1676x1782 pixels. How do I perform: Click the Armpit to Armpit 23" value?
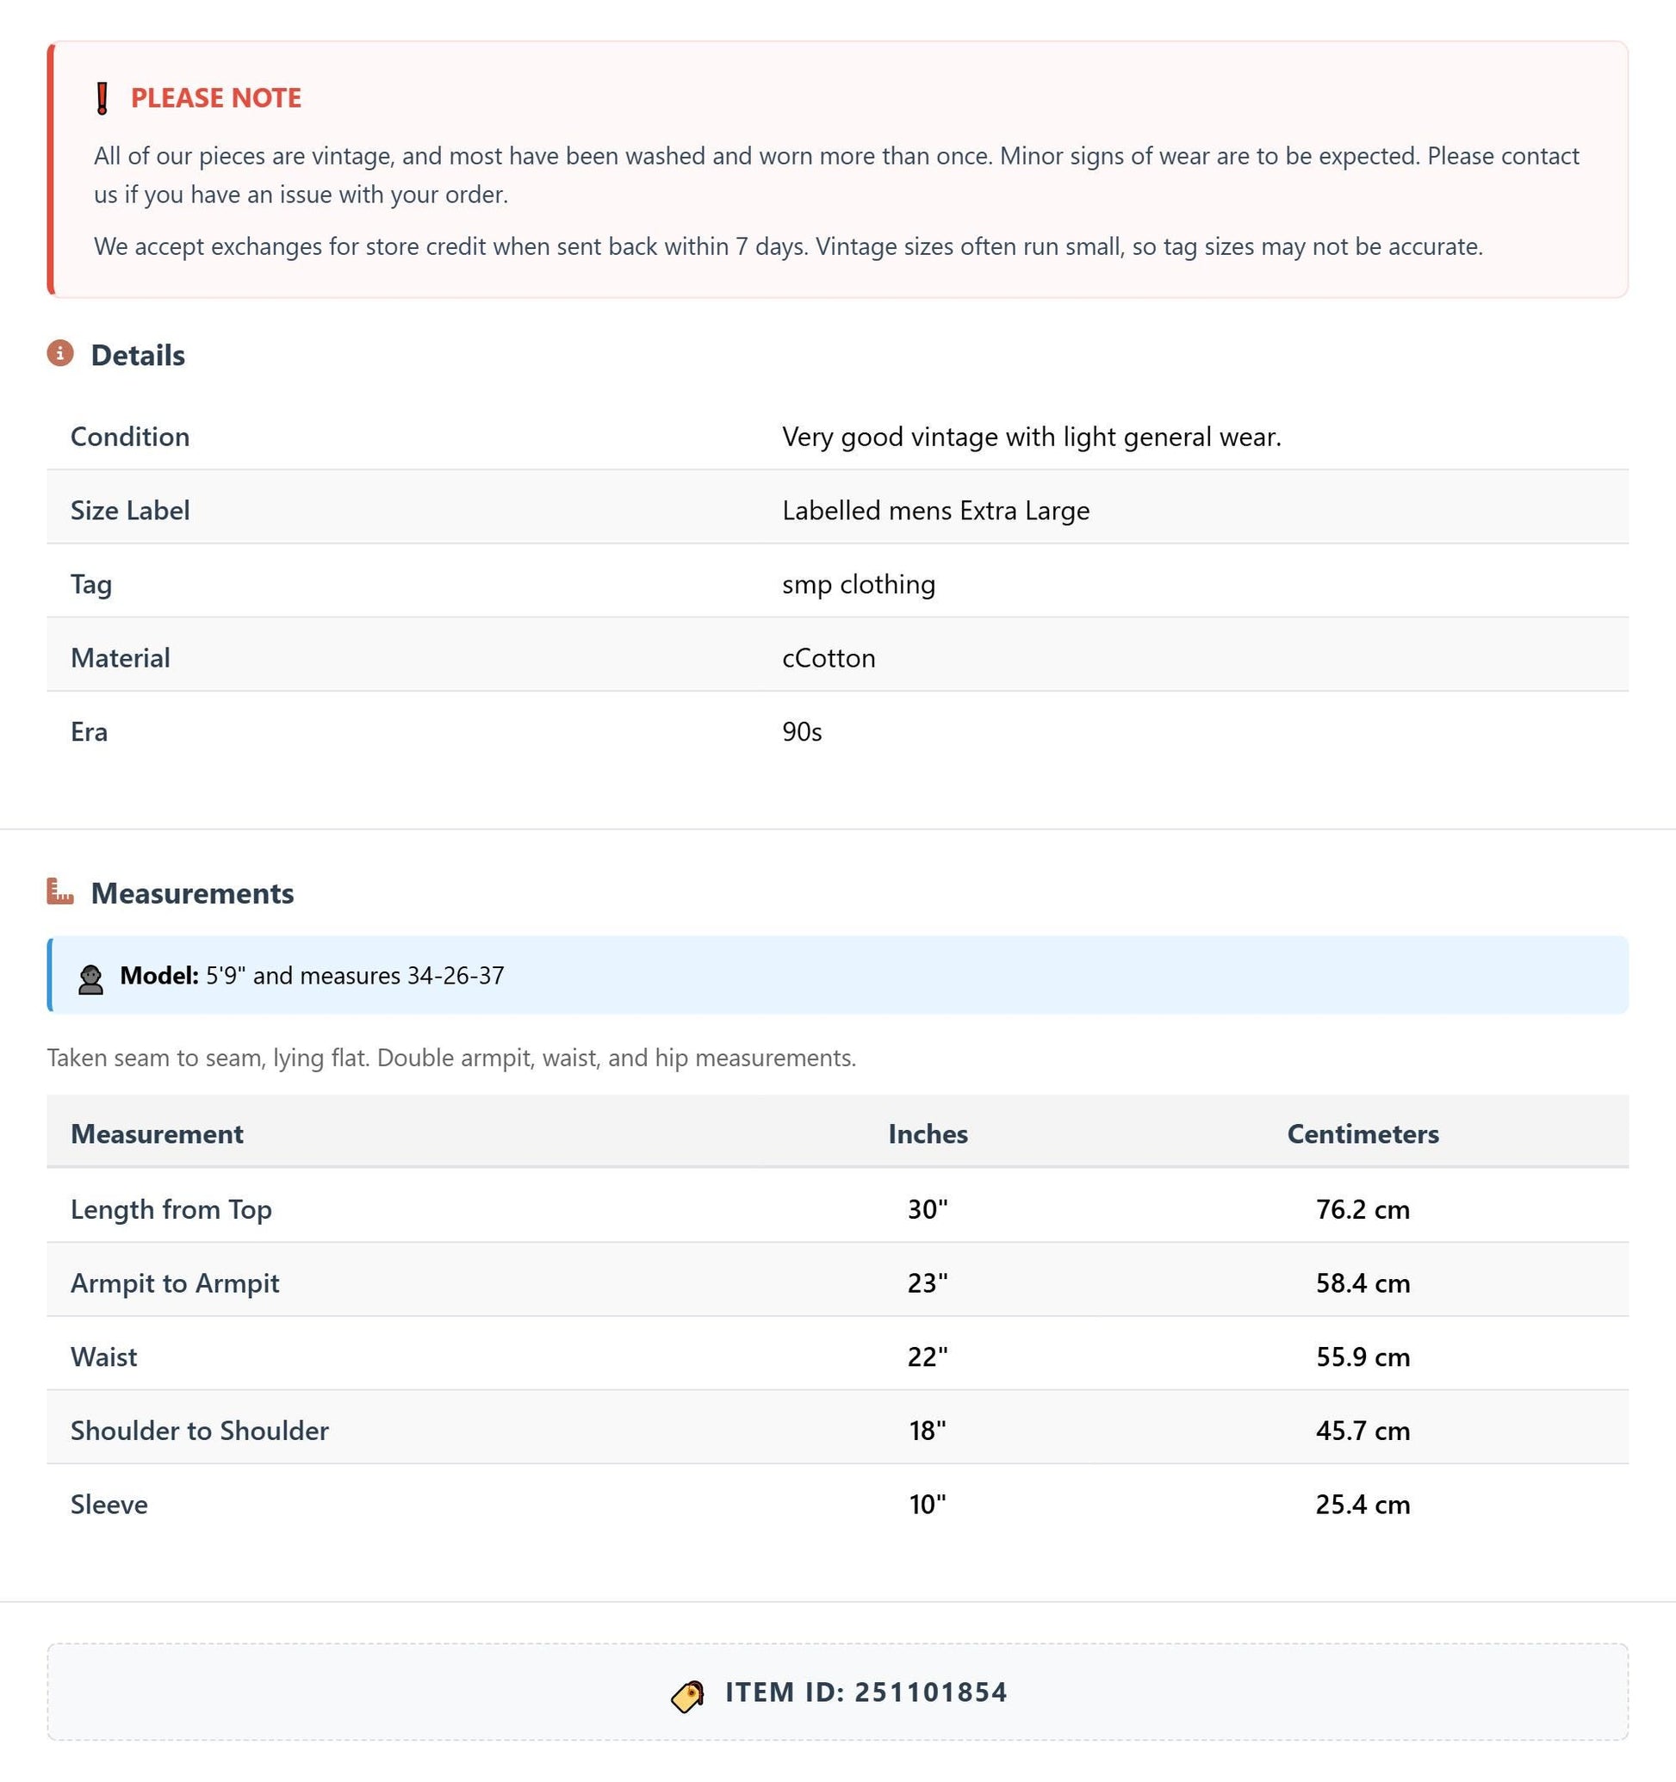pos(928,1282)
